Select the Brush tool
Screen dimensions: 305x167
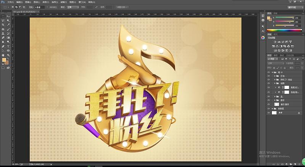pyautogui.click(x=8, y=29)
